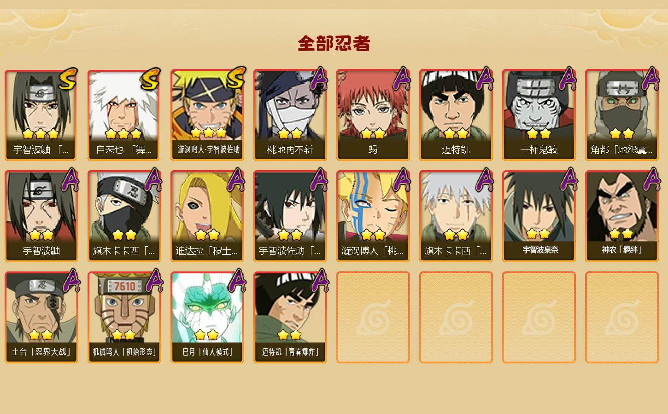Click the star rating on 迈特凯 card
The width and height of the screenshot is (668, 414).
456,134
